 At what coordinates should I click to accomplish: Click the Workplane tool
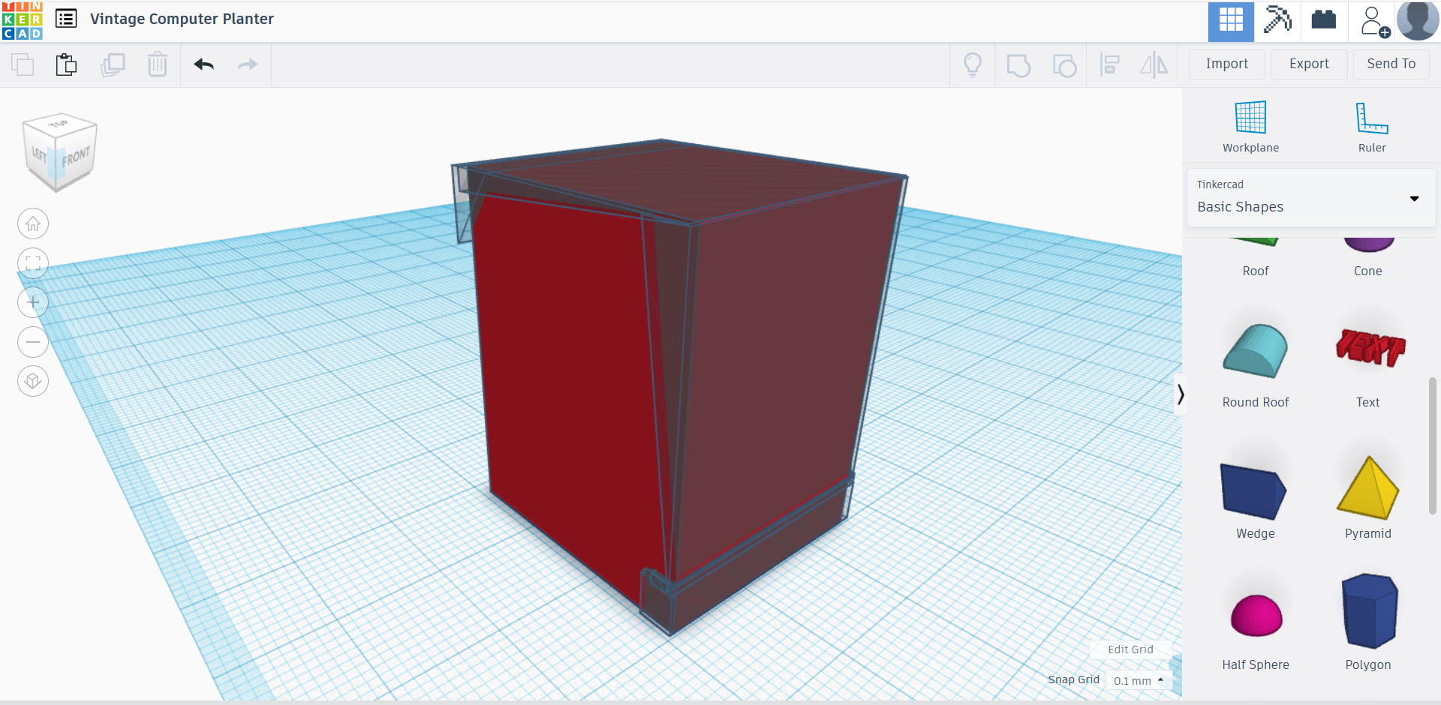coord(1250,127)
